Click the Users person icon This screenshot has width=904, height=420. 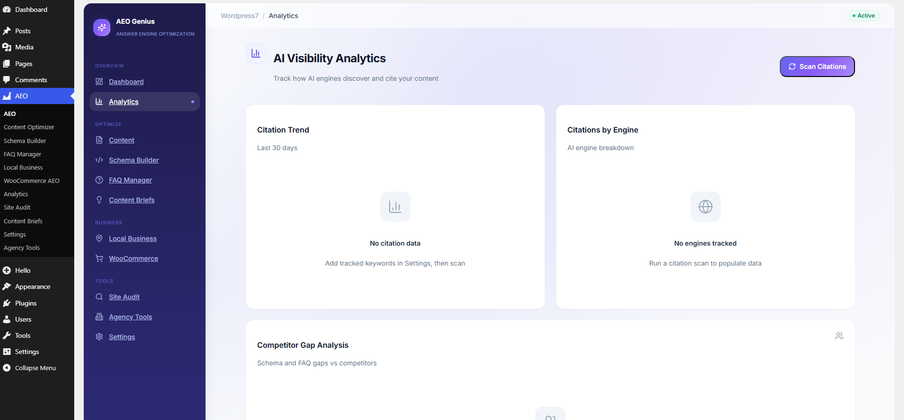tap(7, 319)
